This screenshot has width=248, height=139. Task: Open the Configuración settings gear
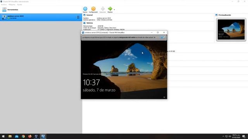pos(93,9)
